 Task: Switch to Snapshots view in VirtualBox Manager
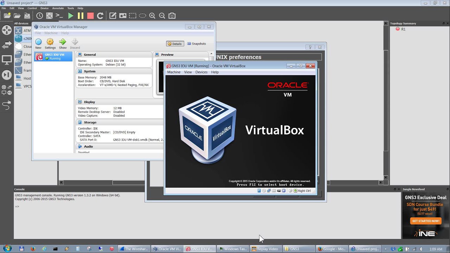coord(197,44)
